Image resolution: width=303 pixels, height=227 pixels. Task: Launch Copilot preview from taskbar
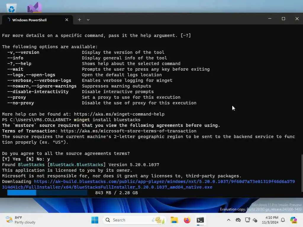[294, 220]
